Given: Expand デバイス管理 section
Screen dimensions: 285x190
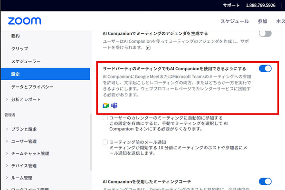Looking at the screenshot, I should click(7, 166).
